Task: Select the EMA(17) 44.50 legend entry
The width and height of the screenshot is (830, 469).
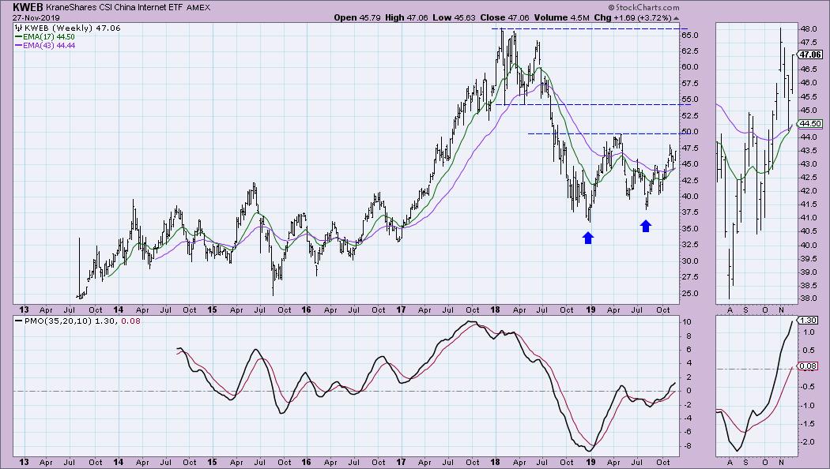Action: (49, 37)
